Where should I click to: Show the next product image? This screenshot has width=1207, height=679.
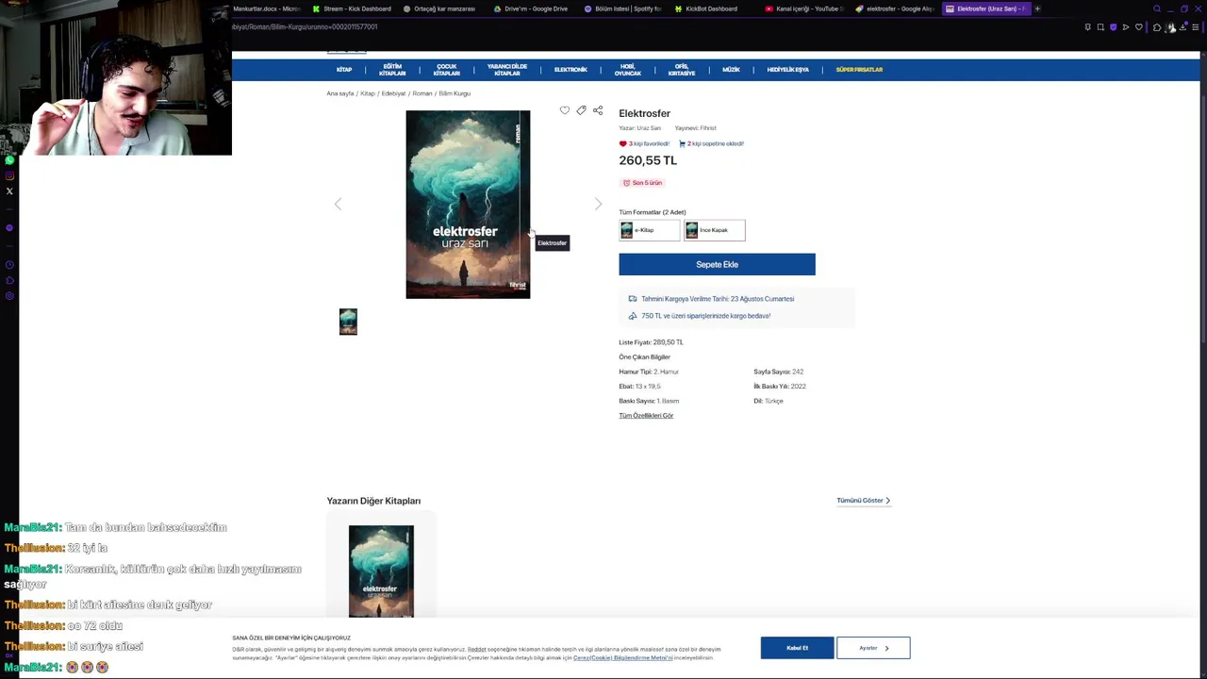tap(598, 204)
